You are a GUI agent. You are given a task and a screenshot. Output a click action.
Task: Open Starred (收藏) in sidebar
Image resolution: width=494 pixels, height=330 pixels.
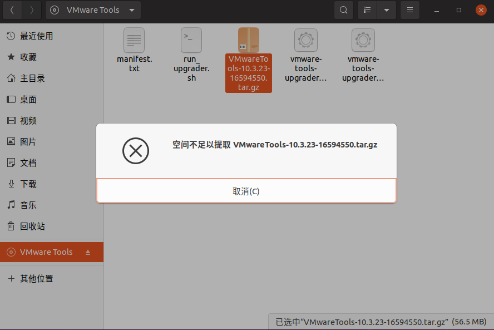tap(52, 57)
